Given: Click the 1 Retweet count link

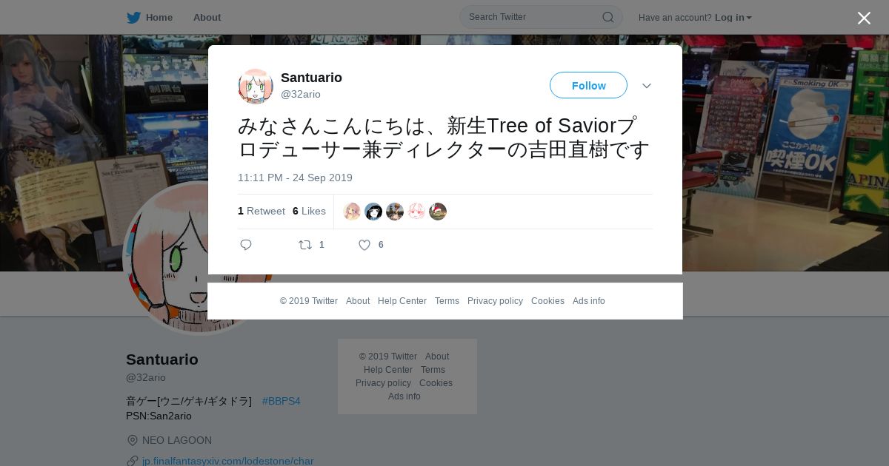Looking at the screenshot, I should coord(262,211).
